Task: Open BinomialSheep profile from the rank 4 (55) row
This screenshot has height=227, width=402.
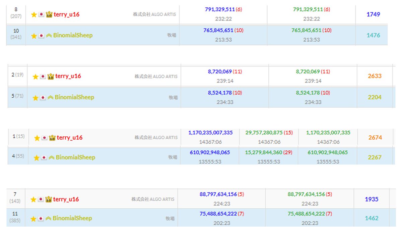Action: coord(75,157)
